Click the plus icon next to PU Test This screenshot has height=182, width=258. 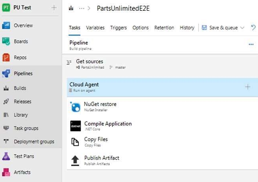click(x=54, y=8)
